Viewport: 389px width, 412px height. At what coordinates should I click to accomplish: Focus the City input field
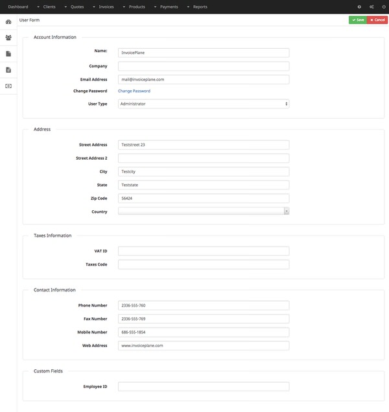pos(204,171)
